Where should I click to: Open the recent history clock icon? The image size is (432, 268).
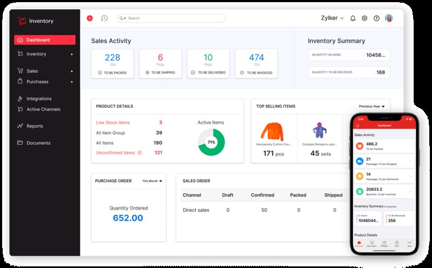pyautogui.click(x=104, y=18)
